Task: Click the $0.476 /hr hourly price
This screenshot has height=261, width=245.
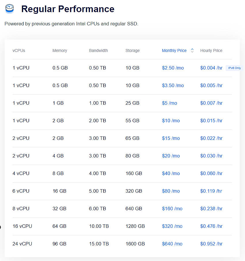Action: 211,226
